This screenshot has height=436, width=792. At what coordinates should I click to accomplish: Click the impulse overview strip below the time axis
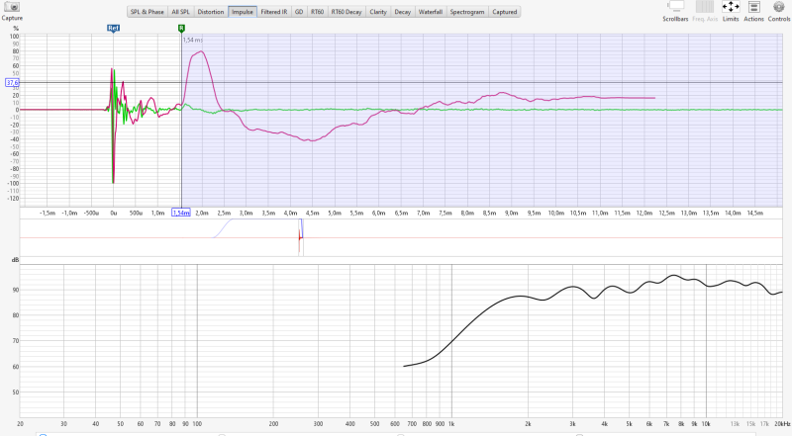click(396, 238)
